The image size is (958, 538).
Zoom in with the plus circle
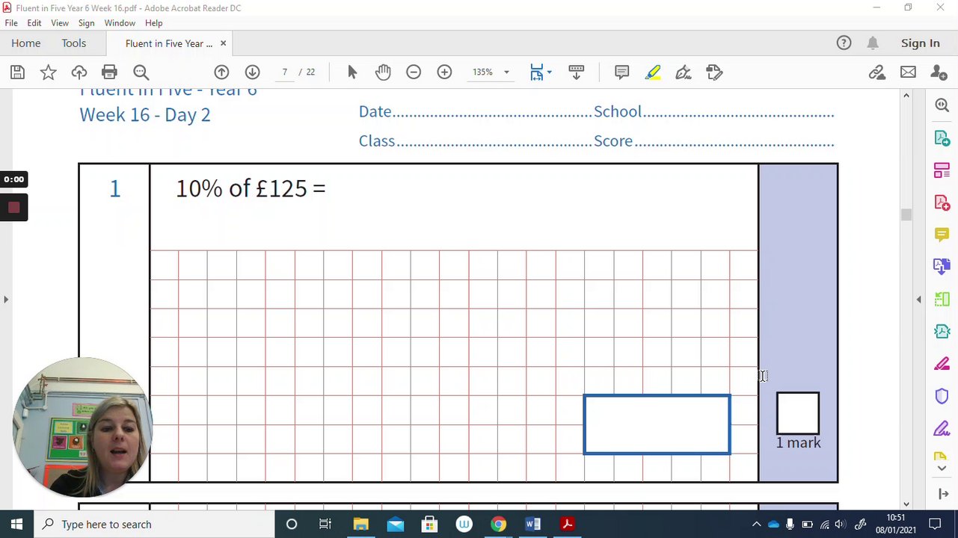444,72
